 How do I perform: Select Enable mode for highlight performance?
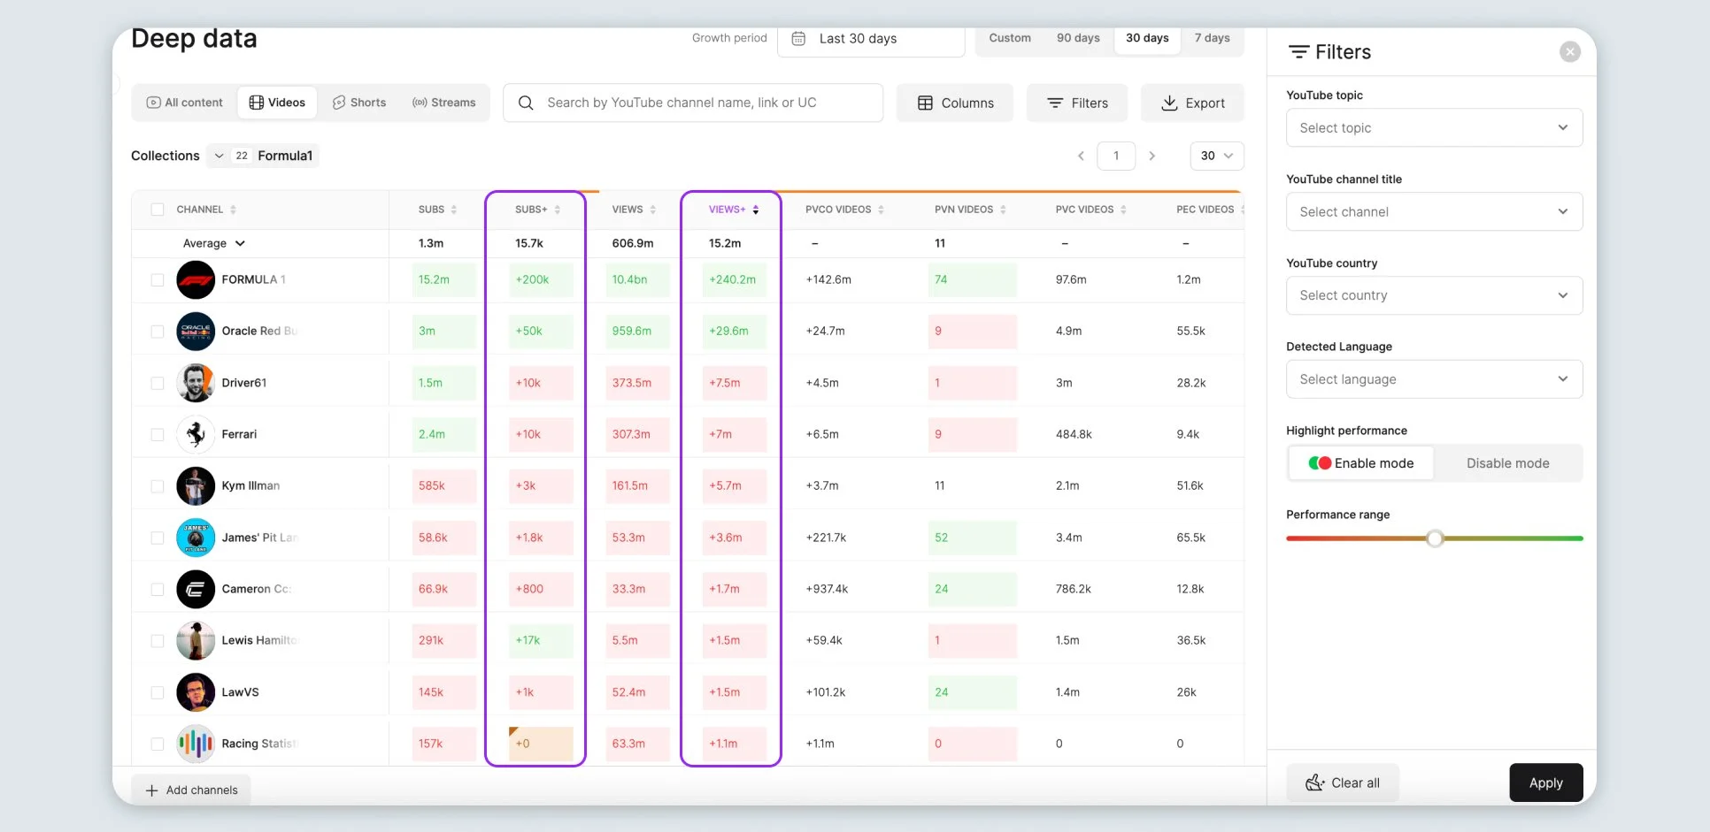1361,463
